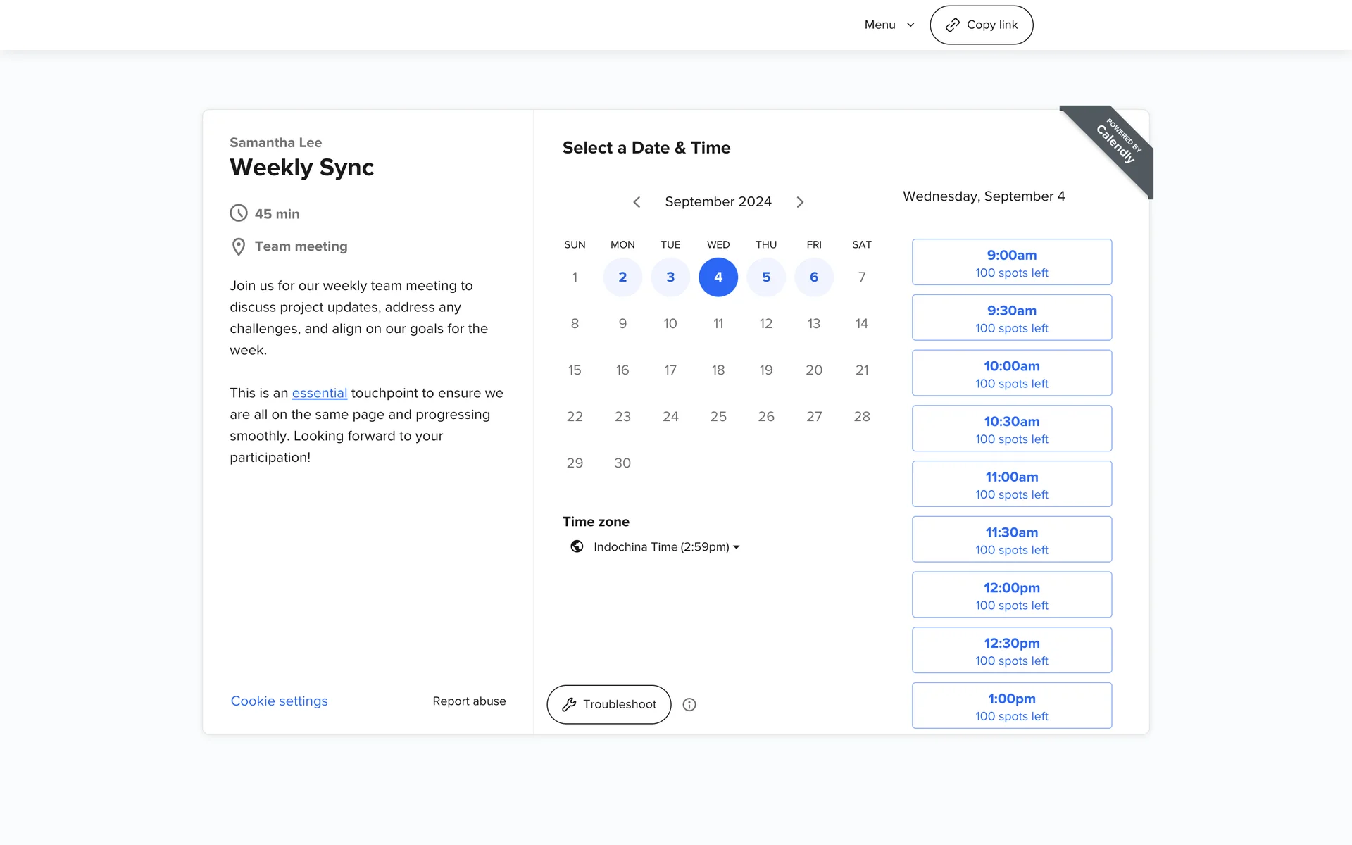The width and height of the screenshot is (1352, 845).
Task: Pick the 12:00pm time slot
Action: tap(1011, 595)
